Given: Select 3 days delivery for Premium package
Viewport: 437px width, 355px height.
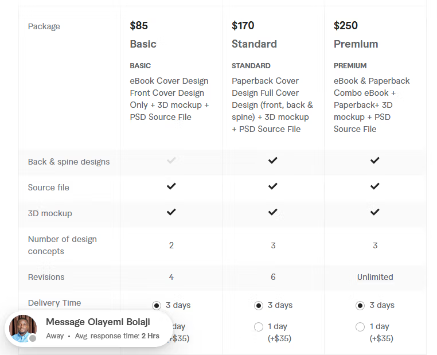Looking at the screenshot, I should point(360,306).
